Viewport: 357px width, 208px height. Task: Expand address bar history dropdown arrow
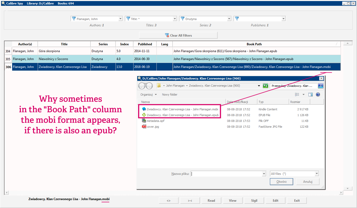pos(259,86)
